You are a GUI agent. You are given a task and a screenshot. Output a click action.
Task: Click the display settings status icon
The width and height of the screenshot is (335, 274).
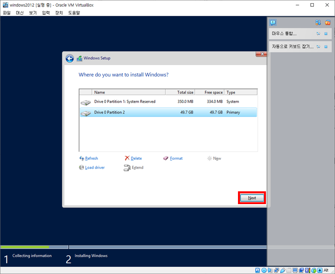295,270
